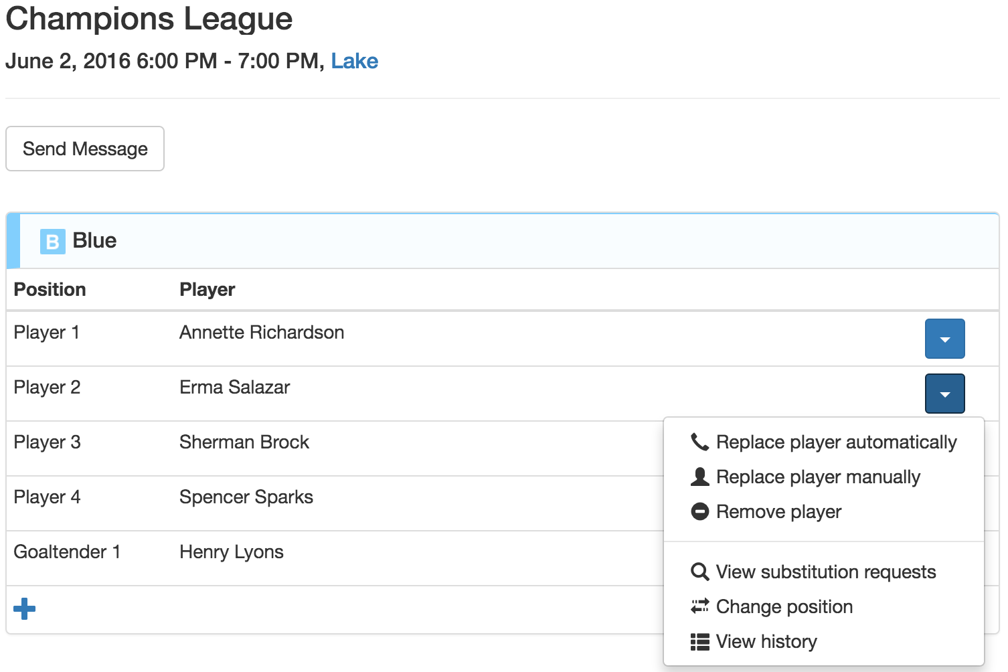Click the swap arrows change position icon
1008x672 pixels.
(699, 606)
